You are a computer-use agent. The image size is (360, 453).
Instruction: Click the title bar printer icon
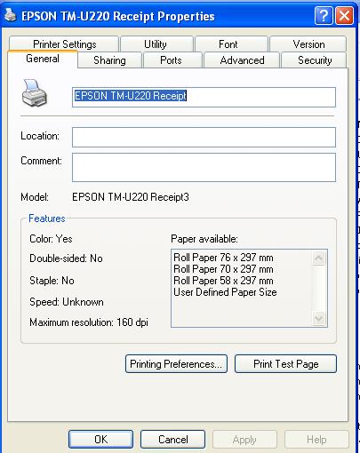coord(11,15)
